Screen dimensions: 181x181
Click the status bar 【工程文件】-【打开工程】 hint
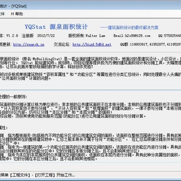[37, 175]
